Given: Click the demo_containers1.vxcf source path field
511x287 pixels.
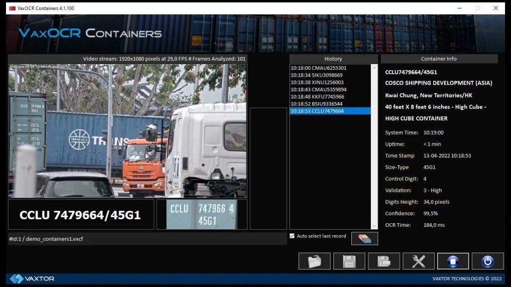Looking at the screenshot, I should pyautogui.click(x=147, y=239).
